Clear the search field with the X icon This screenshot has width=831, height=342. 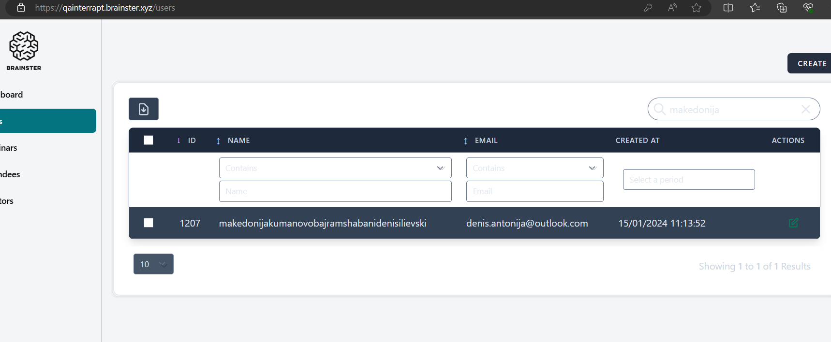tap(805, 109)
